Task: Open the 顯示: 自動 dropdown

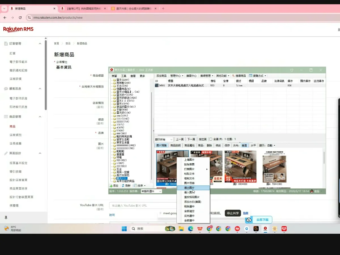Action: click(x=267, y=145)
